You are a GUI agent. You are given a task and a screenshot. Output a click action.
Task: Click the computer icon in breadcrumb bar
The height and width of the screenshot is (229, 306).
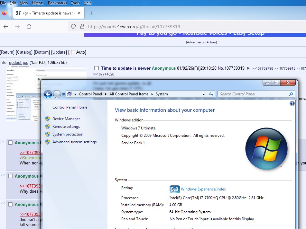tap(70, 94)
